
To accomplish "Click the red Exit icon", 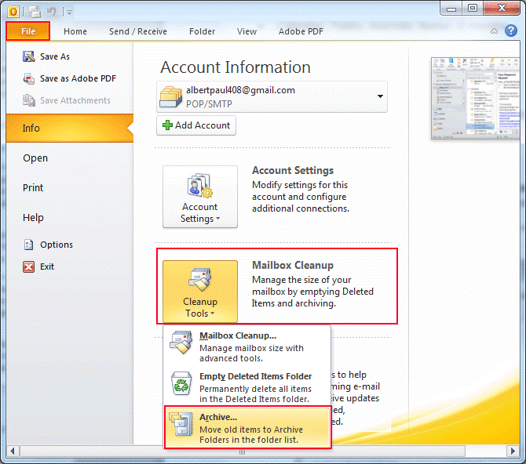I will (x=28, y=266).
